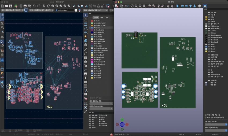This screenshot has width=228, height=136.
Task: Choose the draw line tool
Action: pyautogui.click(x=86, y=50)
